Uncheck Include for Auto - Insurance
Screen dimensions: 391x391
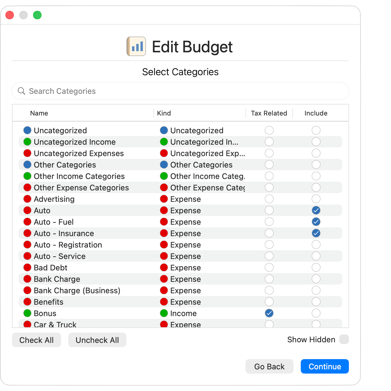(x=316, y=233)
